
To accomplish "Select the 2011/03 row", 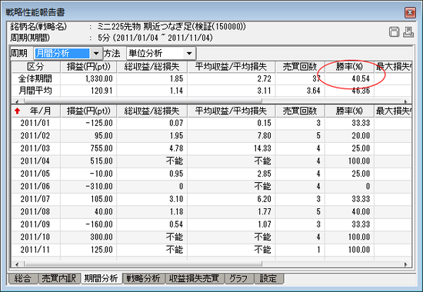I will [x=211, y=148].
